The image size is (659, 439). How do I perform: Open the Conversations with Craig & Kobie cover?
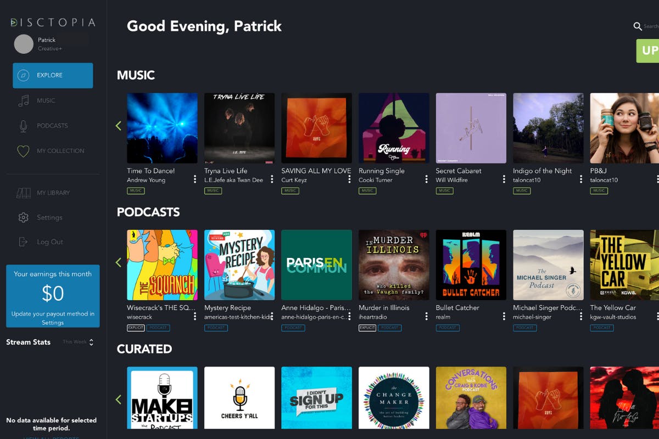(x=471, y=398)
